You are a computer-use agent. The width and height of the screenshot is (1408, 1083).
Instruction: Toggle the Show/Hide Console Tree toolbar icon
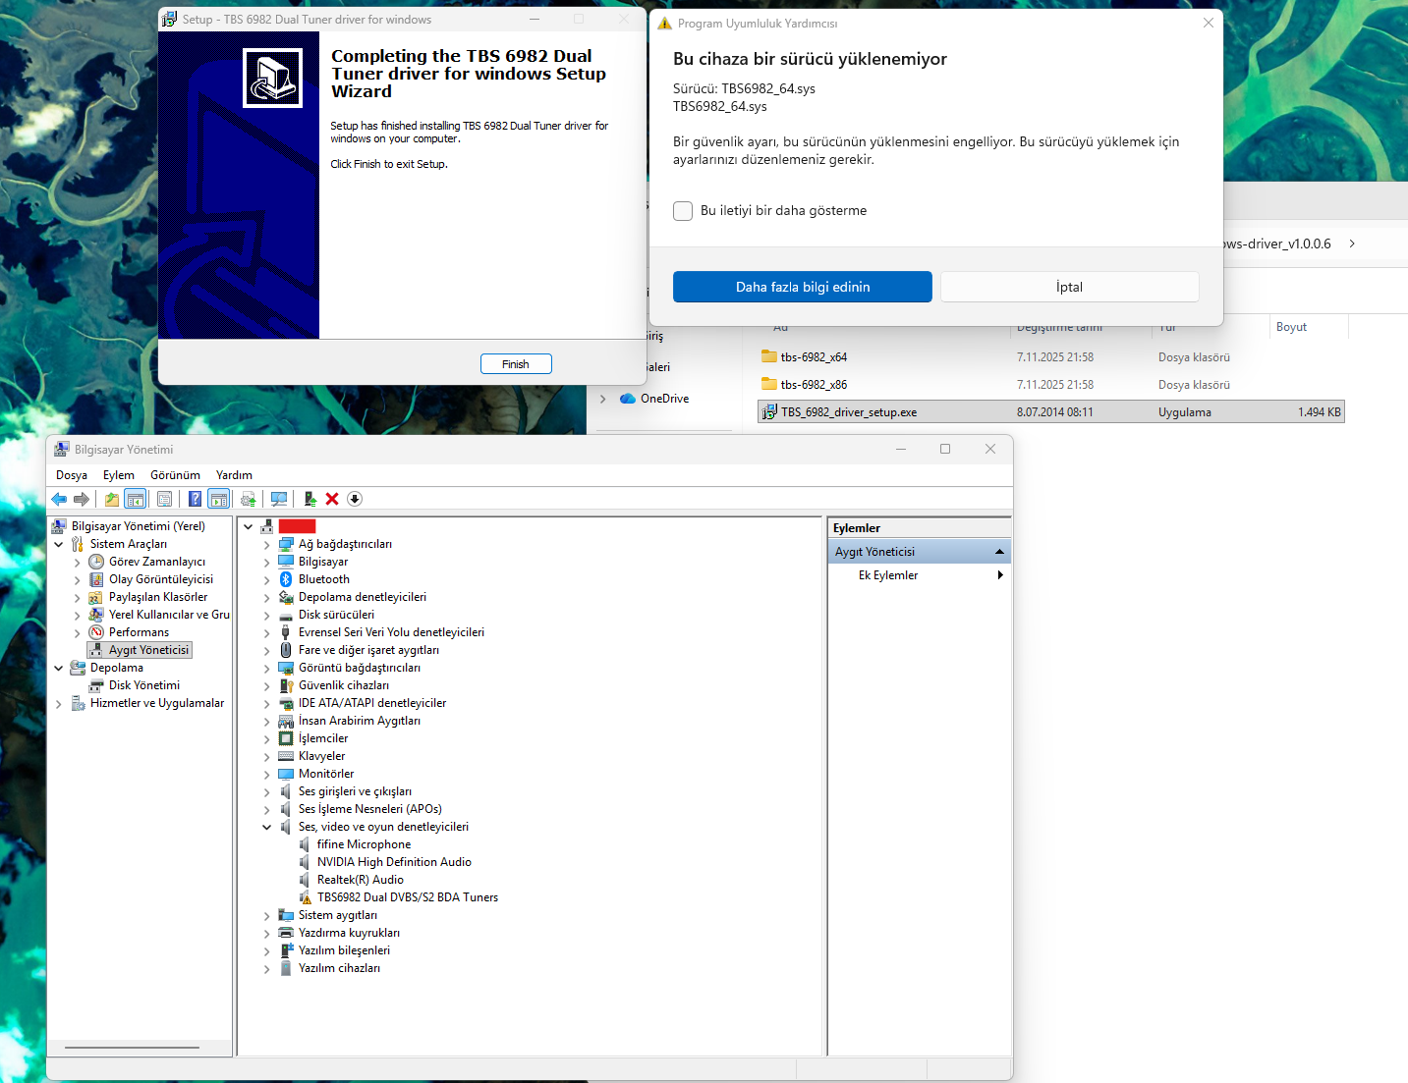tap(136, 499)
